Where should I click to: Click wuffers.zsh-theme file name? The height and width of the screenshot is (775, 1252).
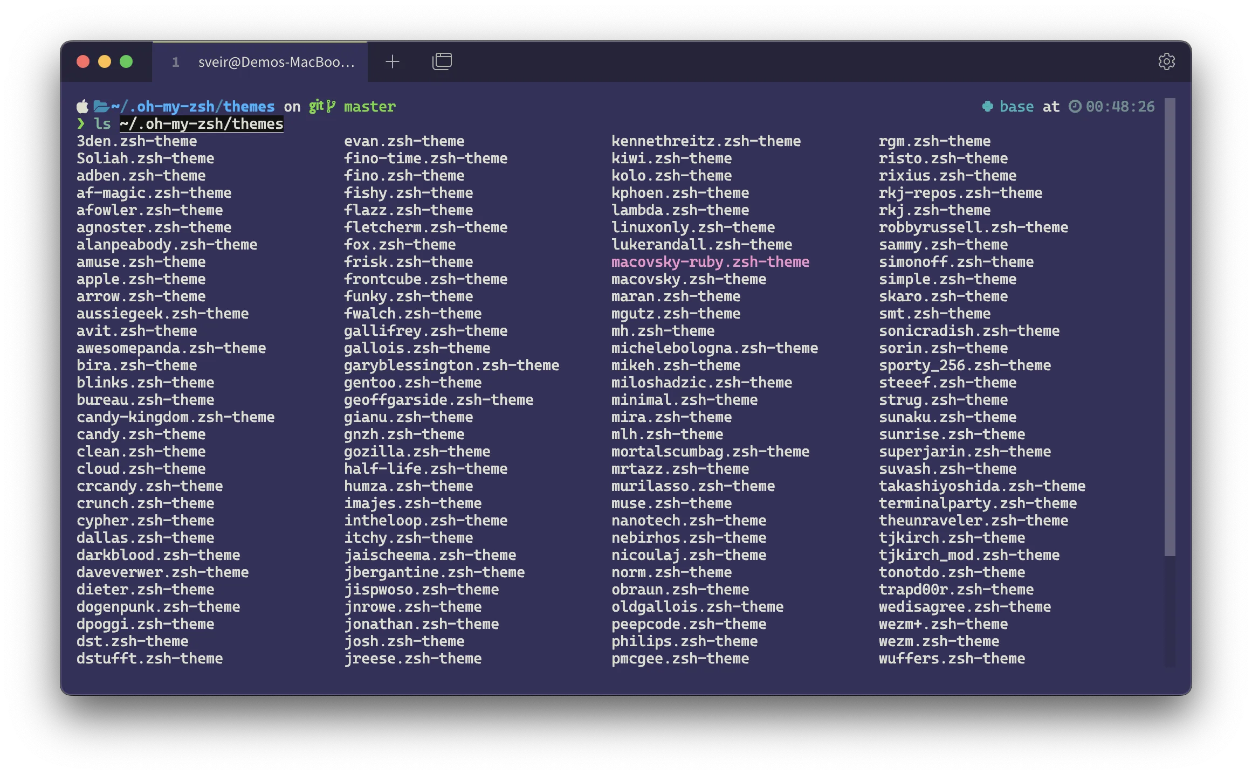pyautogui.click(x=952, y=659)
